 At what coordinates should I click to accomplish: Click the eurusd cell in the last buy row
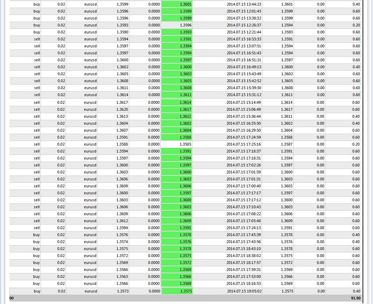(90, 291)
